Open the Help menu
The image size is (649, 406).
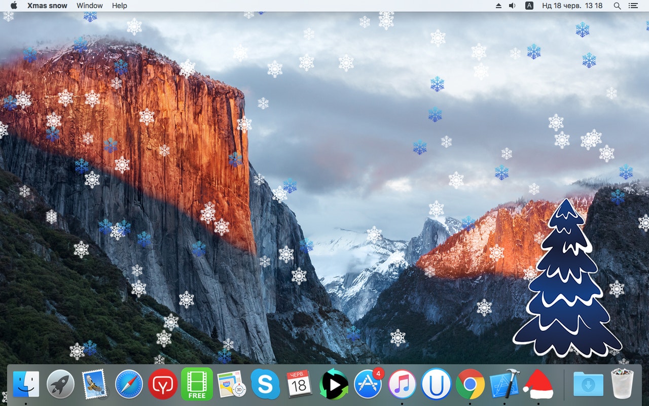[120, 6]
